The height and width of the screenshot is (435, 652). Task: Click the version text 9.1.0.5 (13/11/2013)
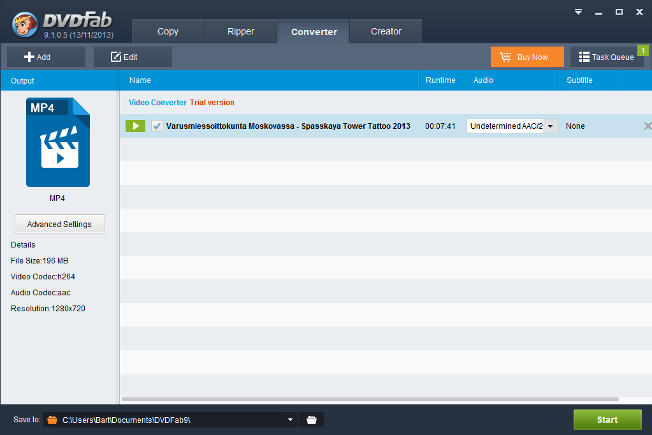(x=78, y=35)
